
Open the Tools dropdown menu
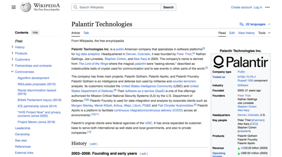click(x=264, y=33)
